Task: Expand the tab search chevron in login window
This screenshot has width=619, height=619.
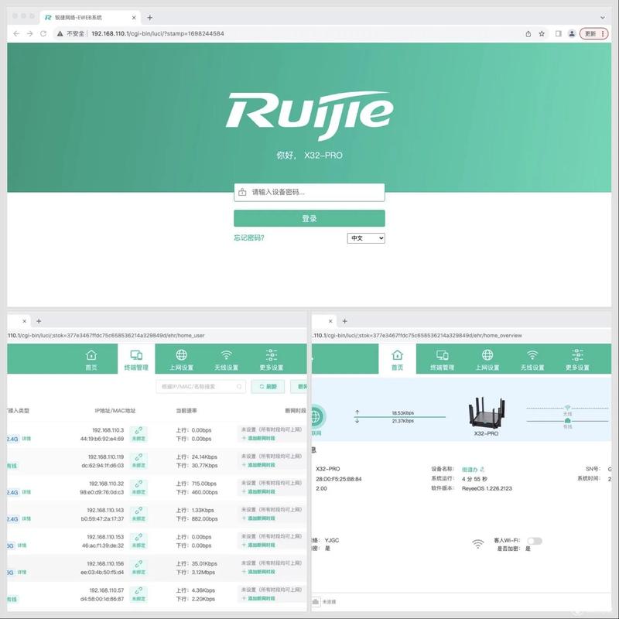Action: coord(603,17)
